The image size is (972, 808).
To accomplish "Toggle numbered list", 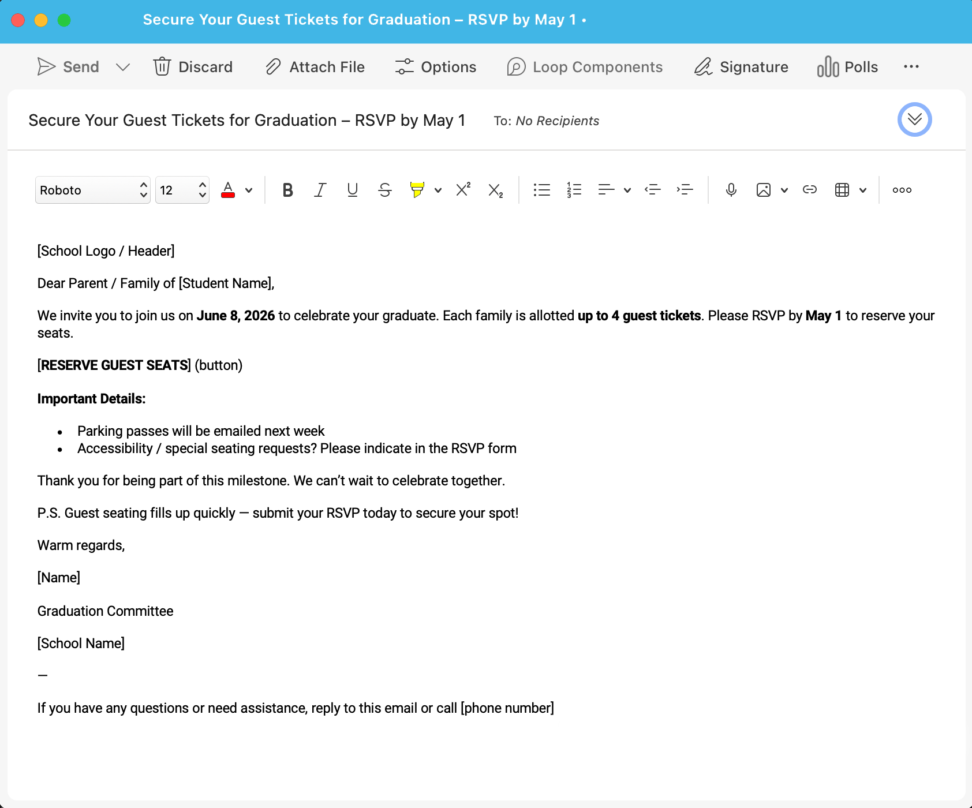I will [574, 190].
